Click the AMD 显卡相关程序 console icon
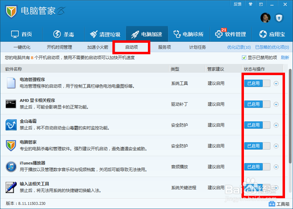The height and width of the screenshot is (209, 293). pyautogui.click(x=11, y=104)
